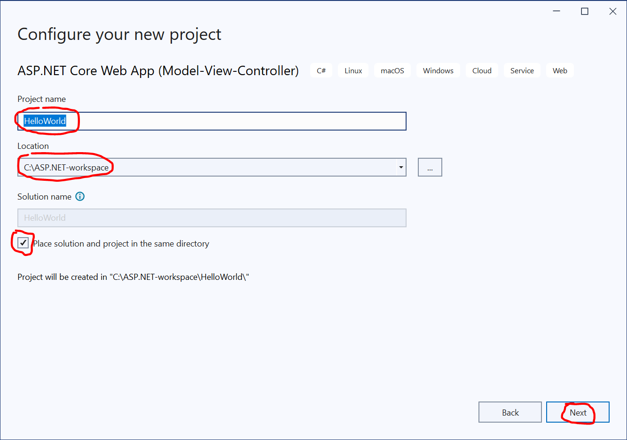This screenshot has height=440, width=627.
Task: Click the Next button
Action: pyautogui.click(x=578, y=412)
